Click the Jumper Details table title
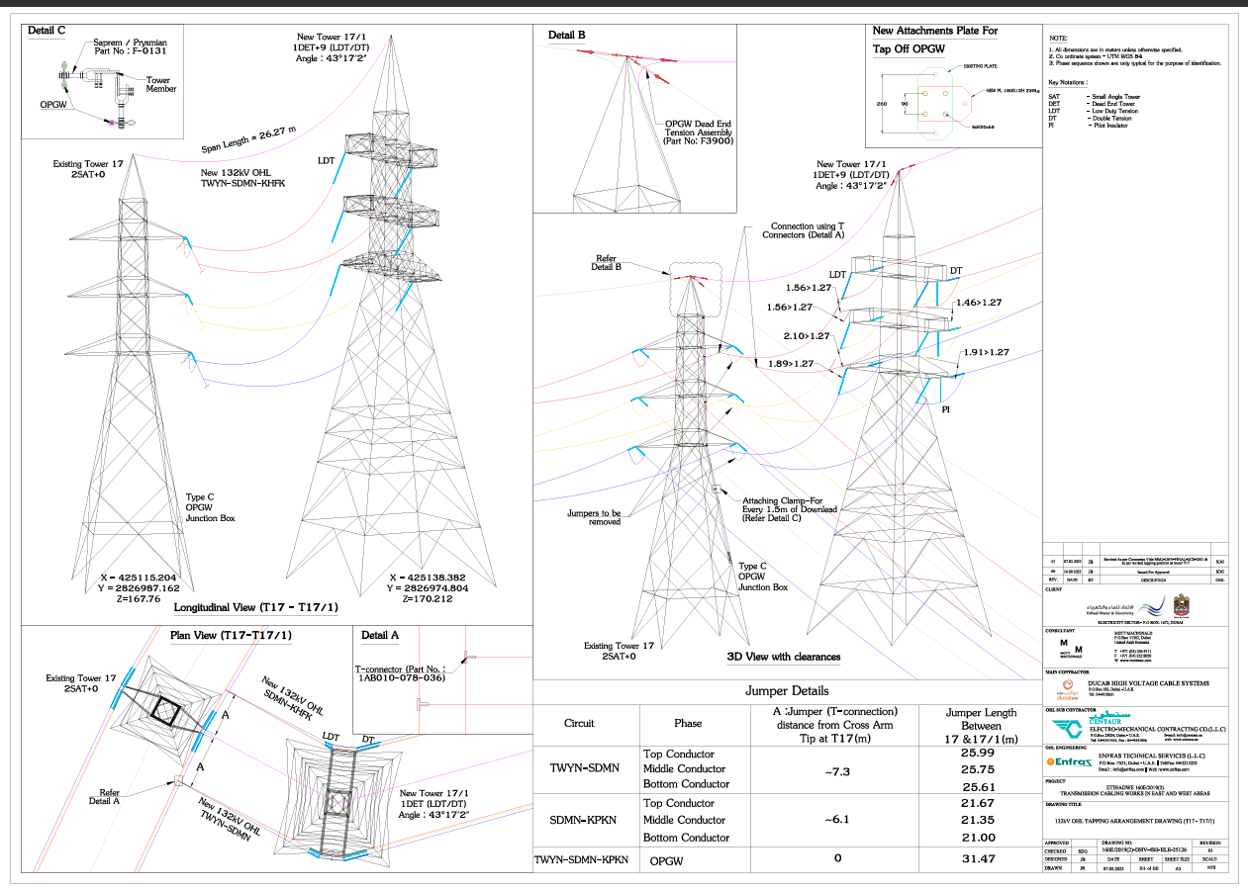 click(788, 690)
